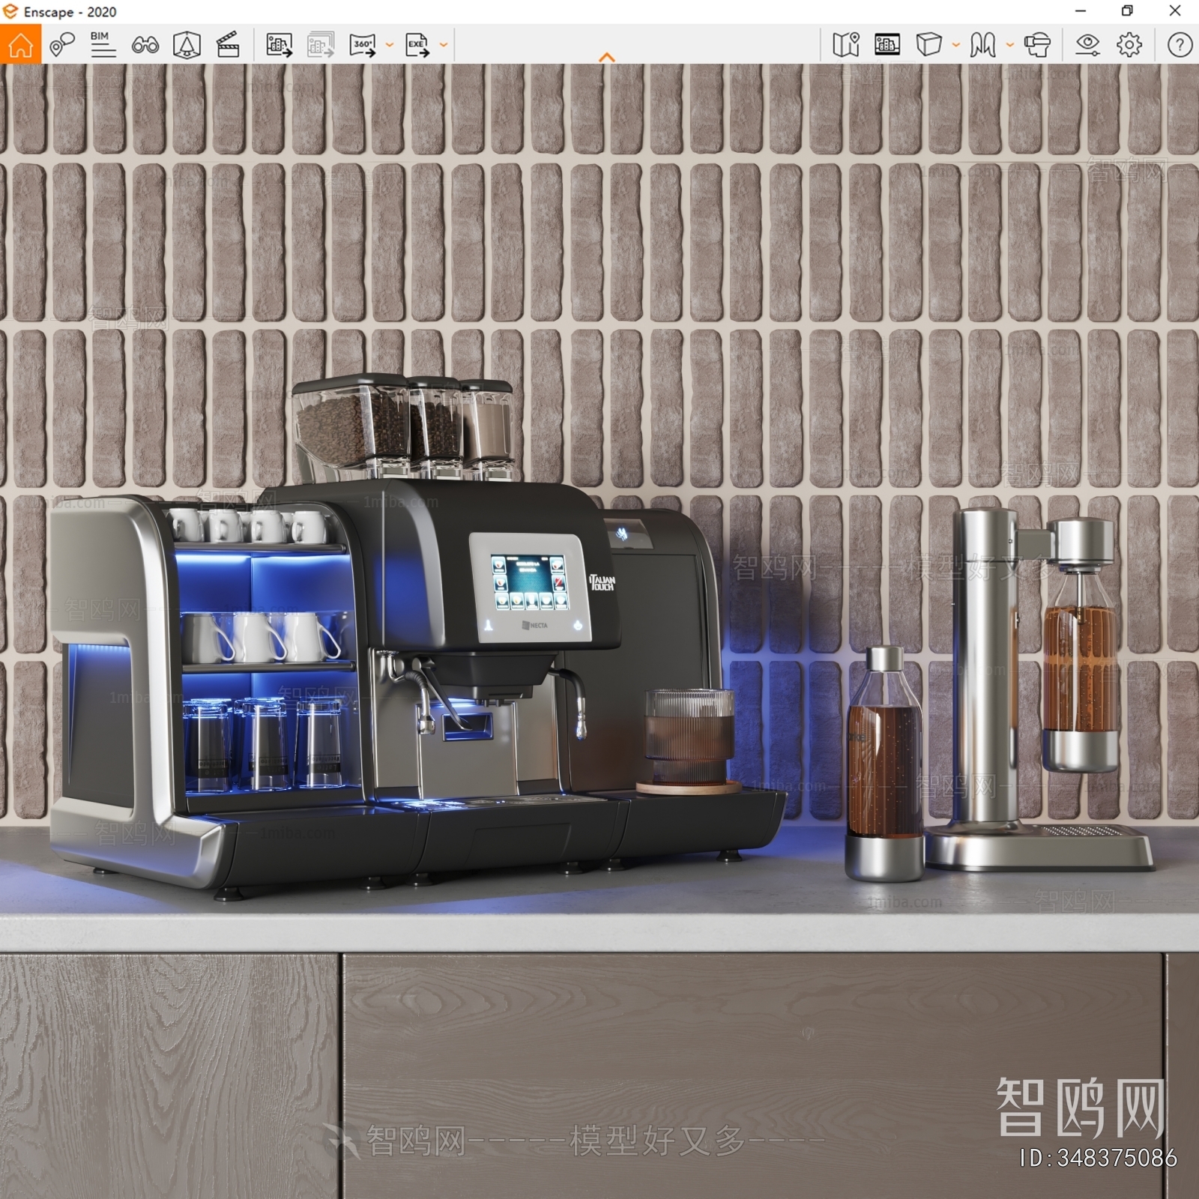
Task: Click the orange Home button
Action: (x=20, y=45)
